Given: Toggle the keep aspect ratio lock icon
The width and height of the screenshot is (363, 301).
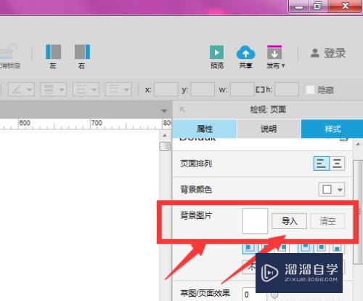Looking at the screenshot, I should [260, 90].
